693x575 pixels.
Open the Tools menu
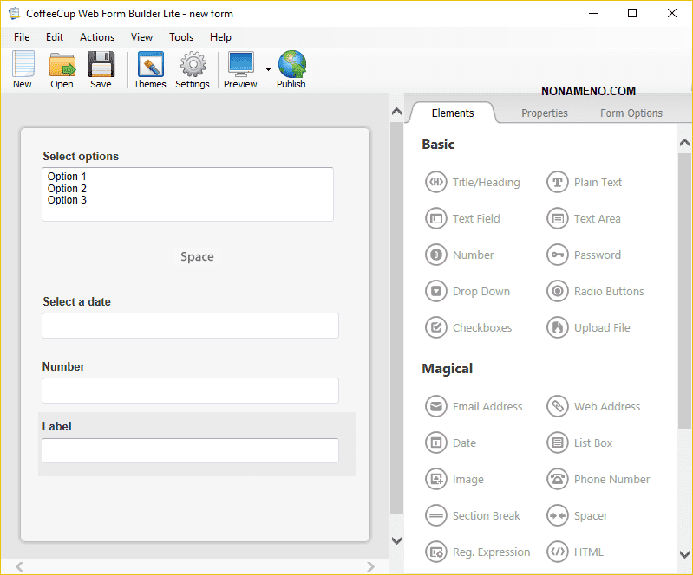[x=181, y=37]
